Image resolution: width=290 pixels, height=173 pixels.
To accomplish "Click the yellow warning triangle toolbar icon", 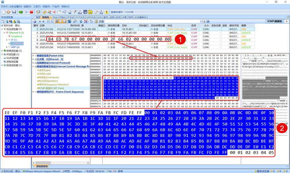I will [106, 12].
